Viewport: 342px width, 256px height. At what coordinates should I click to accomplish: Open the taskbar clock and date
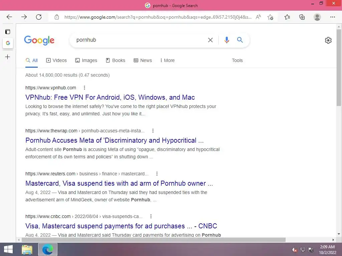tap(327, 250)
